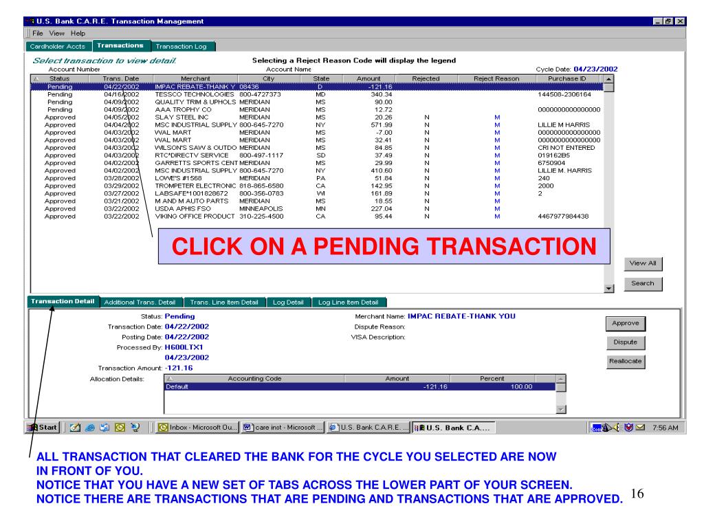Select the Default accounting code allocation row
The image size is (704, 528).
pos(360,386)
